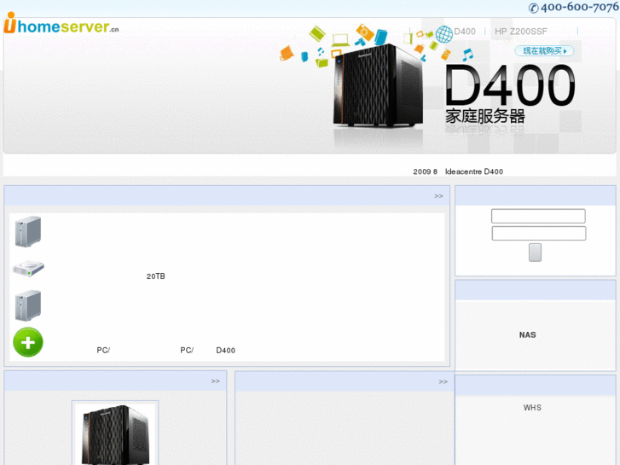Click the 20TB text

point(156,276)
